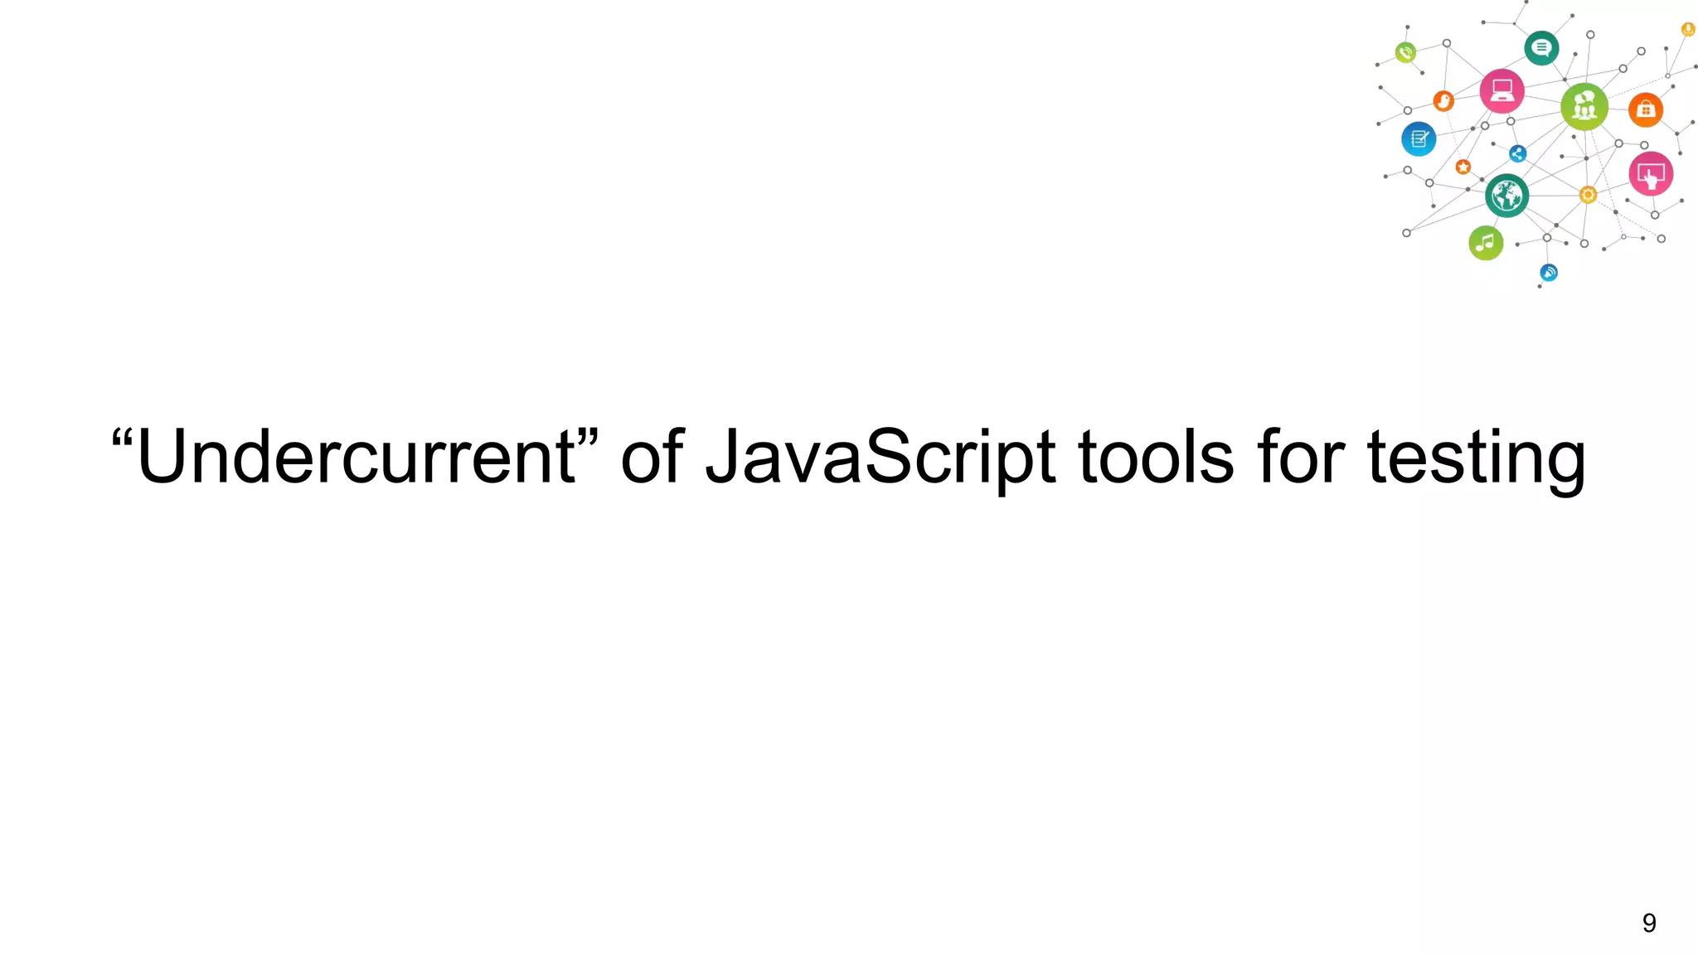
Task: Click the pink touchscreen hand icon
Action: pos(1651,174)
